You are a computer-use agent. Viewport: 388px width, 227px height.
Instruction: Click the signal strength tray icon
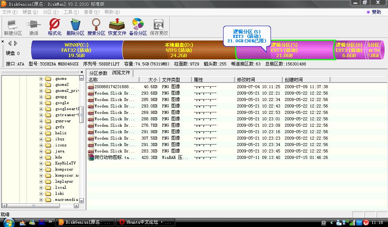[352, 222]
